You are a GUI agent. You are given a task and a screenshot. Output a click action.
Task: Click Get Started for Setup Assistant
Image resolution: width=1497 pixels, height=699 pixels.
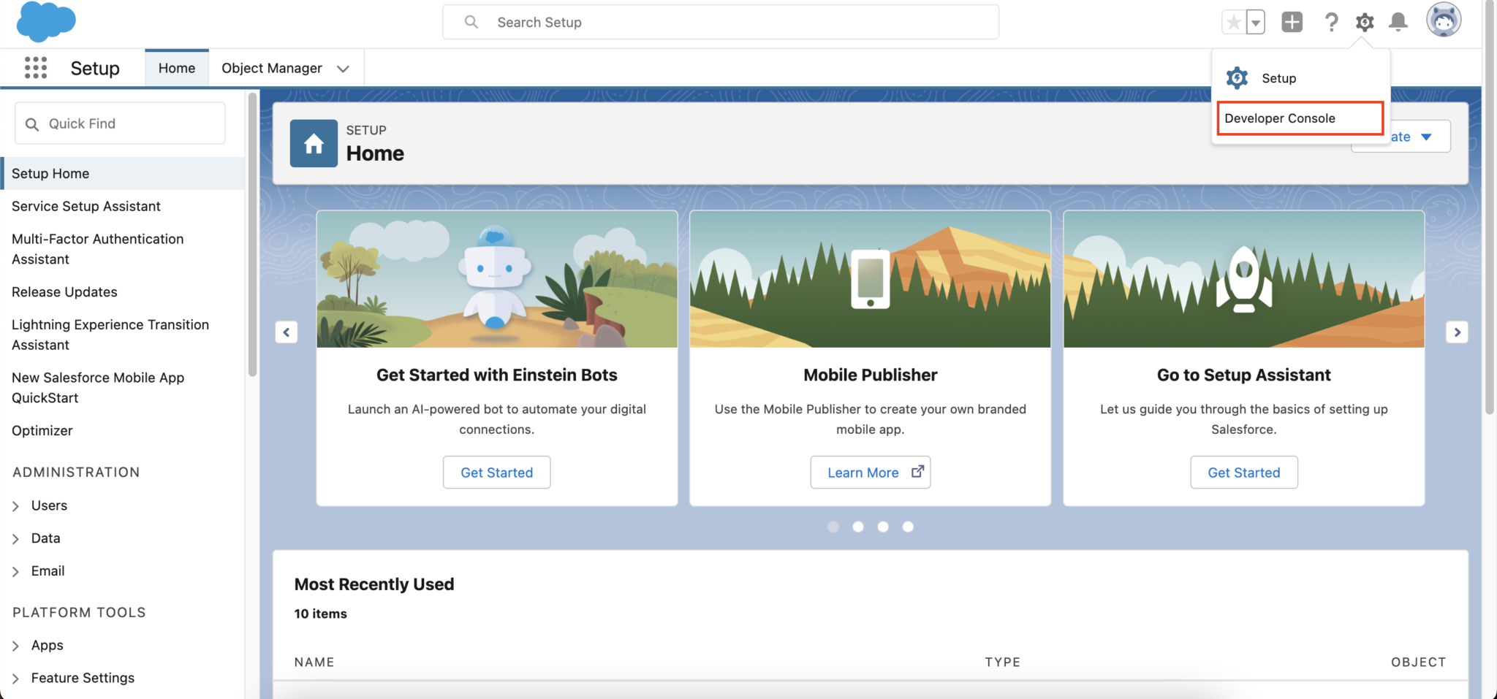1243,473
